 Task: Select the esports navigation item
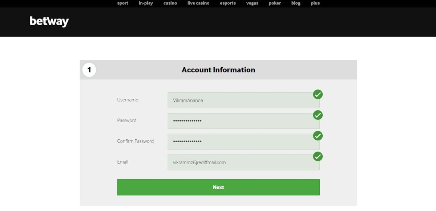point(228,3)
